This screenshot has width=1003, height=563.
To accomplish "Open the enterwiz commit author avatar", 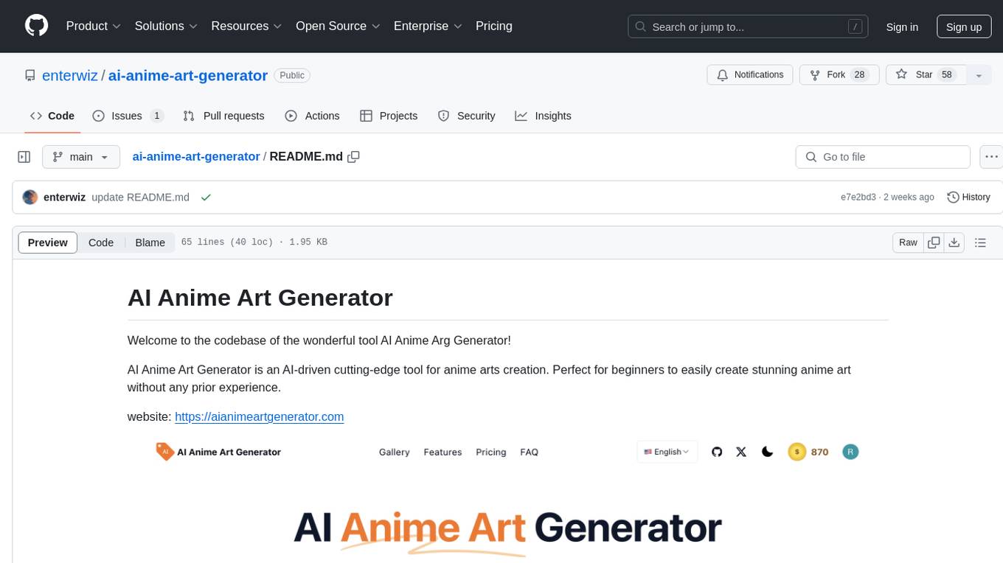I will tap(30, 197).
